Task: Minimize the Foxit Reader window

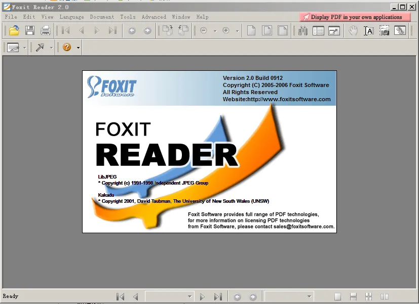Action: (x=394, y=7)
